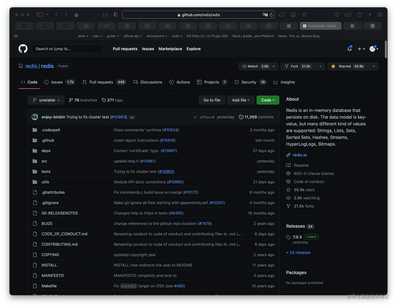View the 78 branches link
The image size is (397, 307).
83,100
